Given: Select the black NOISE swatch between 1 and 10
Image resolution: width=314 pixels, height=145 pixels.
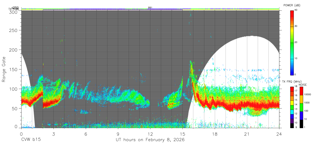Looking at the screenshot, I should tap(301, 123).
